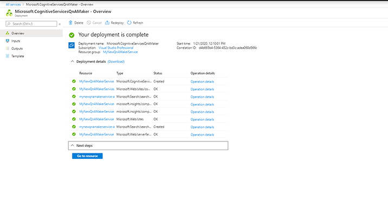
Task: Open the Visual Studio Professional subscription link
Action: coord(116,48)
